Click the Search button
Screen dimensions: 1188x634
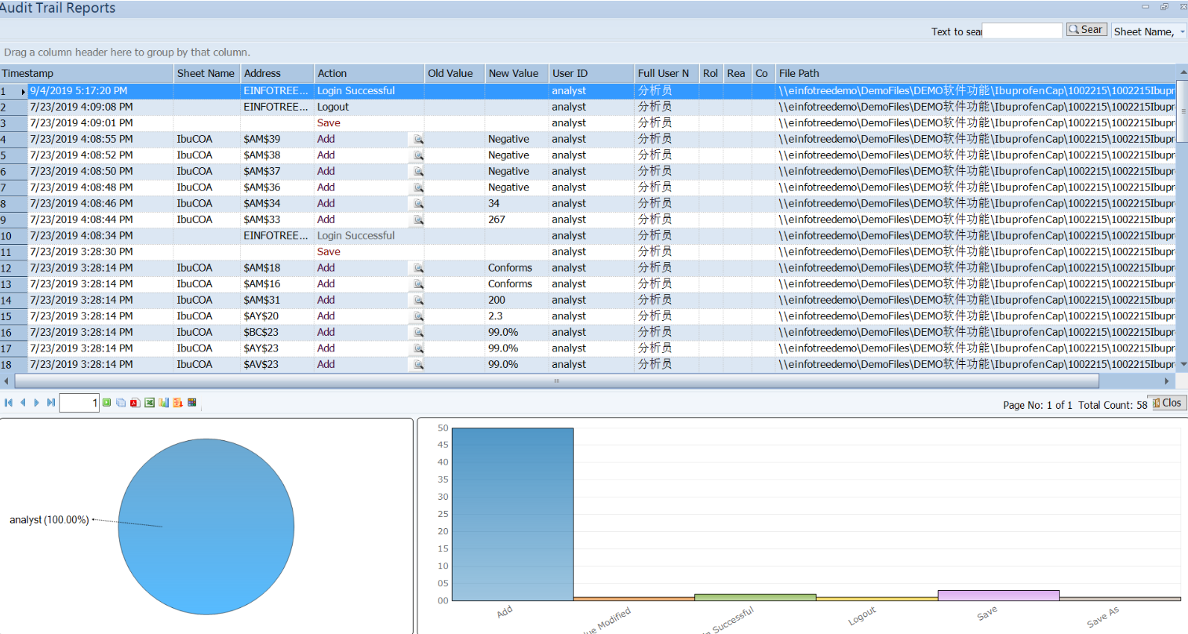(1086, 30)
